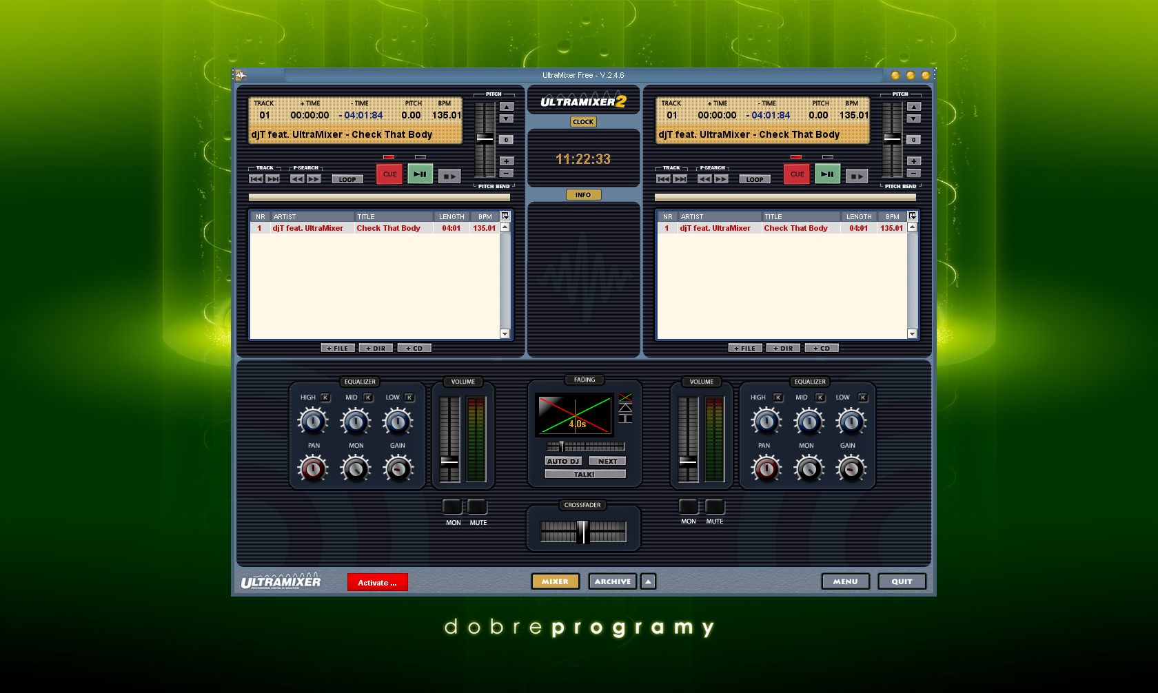Screen dimensions: 1158x693
Task: Add file to left playlist
Action: (x=338, y=348)
